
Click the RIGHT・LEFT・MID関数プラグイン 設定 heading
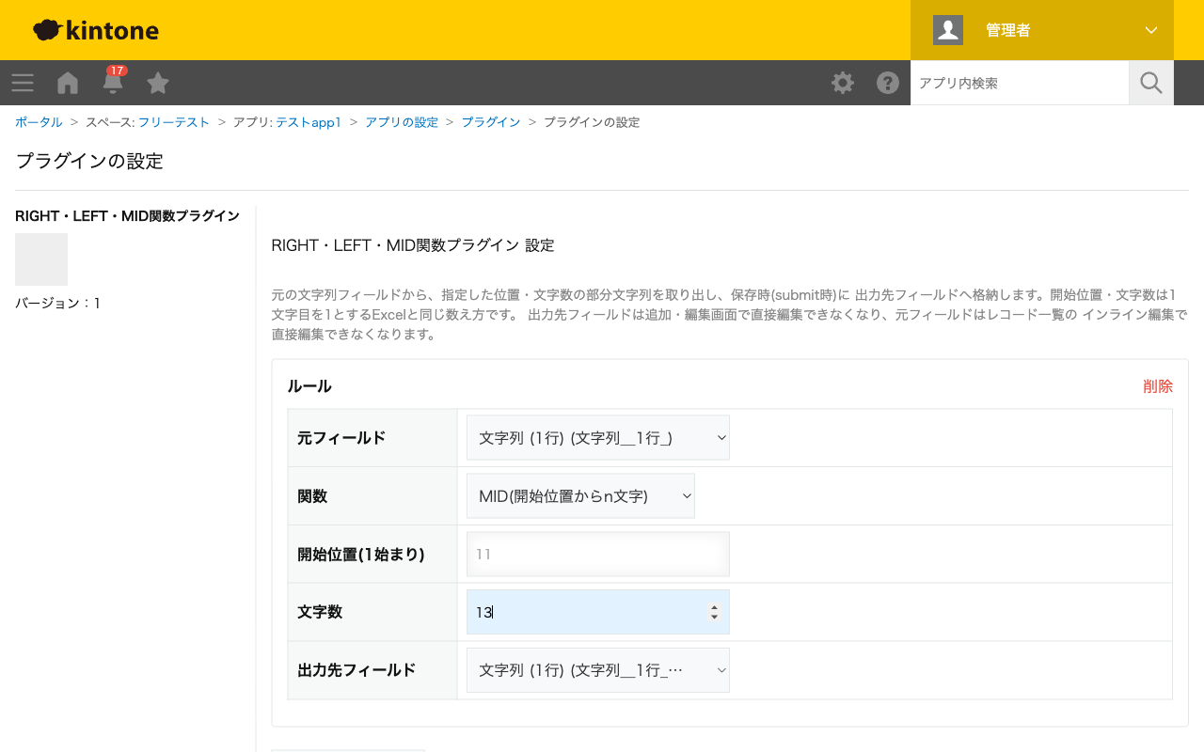pyautogui.click(x=413, y=245)
